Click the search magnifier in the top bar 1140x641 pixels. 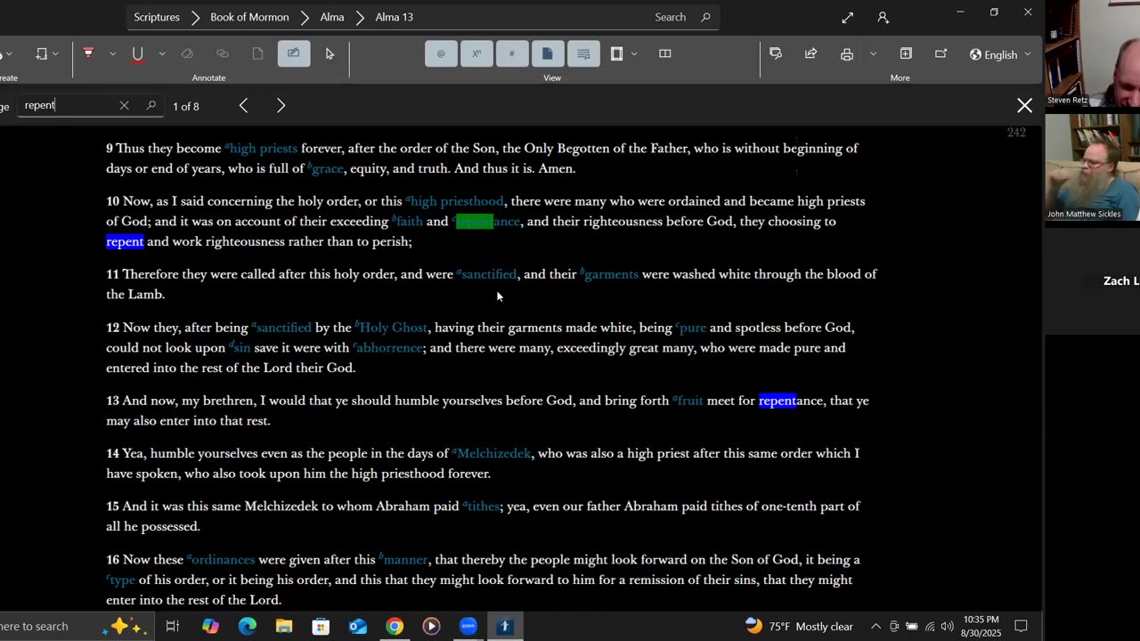[706, 17]
